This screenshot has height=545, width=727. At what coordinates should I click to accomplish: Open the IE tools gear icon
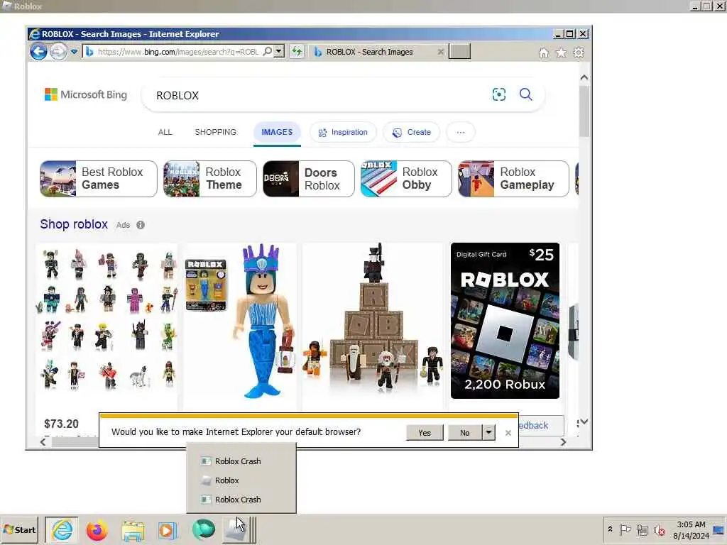[x=579, y=53]
